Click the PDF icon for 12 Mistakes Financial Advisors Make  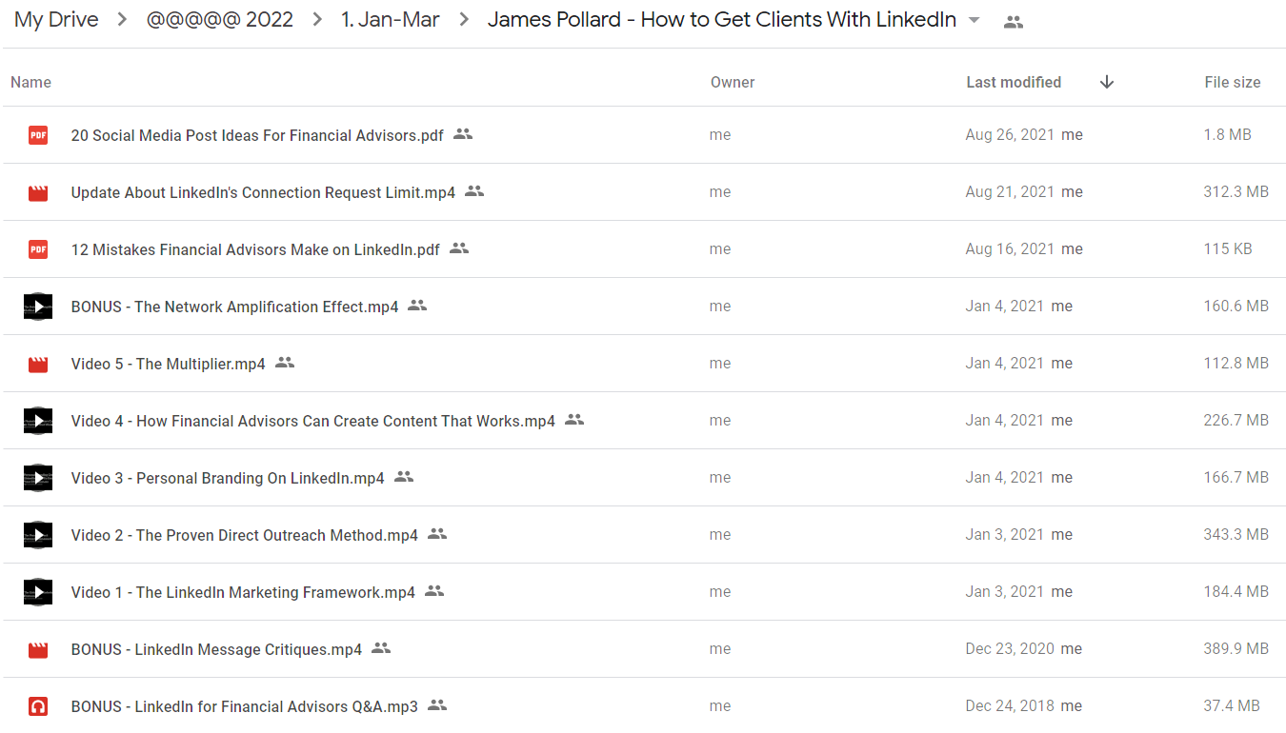[38, 249]
